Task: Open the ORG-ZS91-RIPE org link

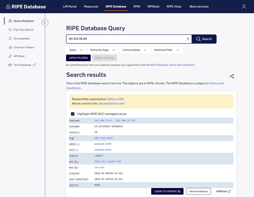Action: (x=104, y=138)
